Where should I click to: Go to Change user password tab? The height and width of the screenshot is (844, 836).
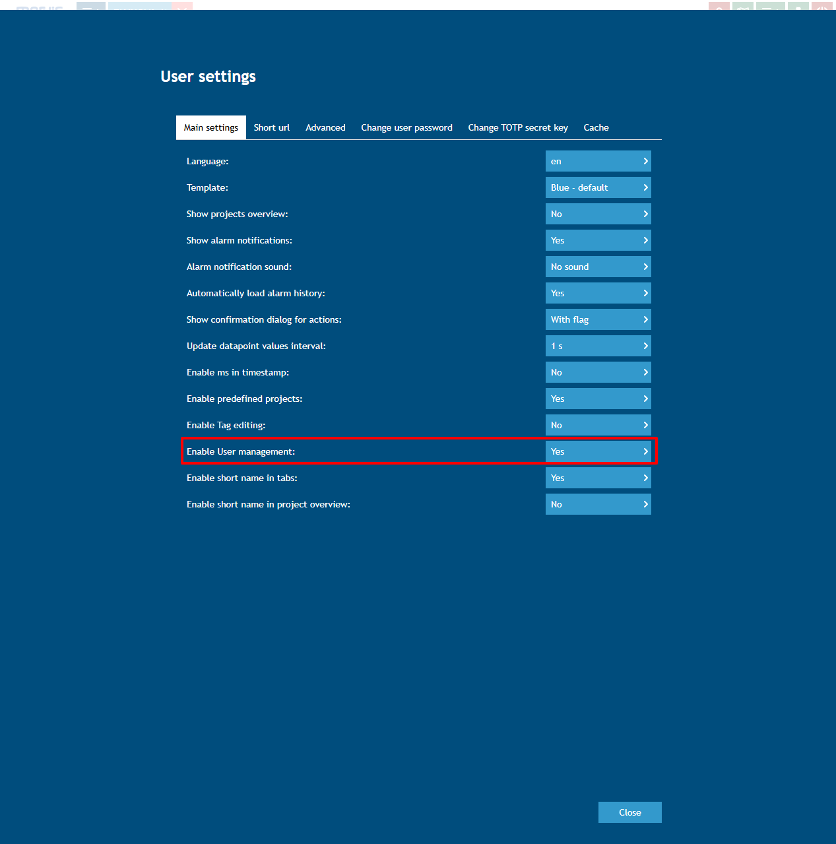(x=406, y=127)
